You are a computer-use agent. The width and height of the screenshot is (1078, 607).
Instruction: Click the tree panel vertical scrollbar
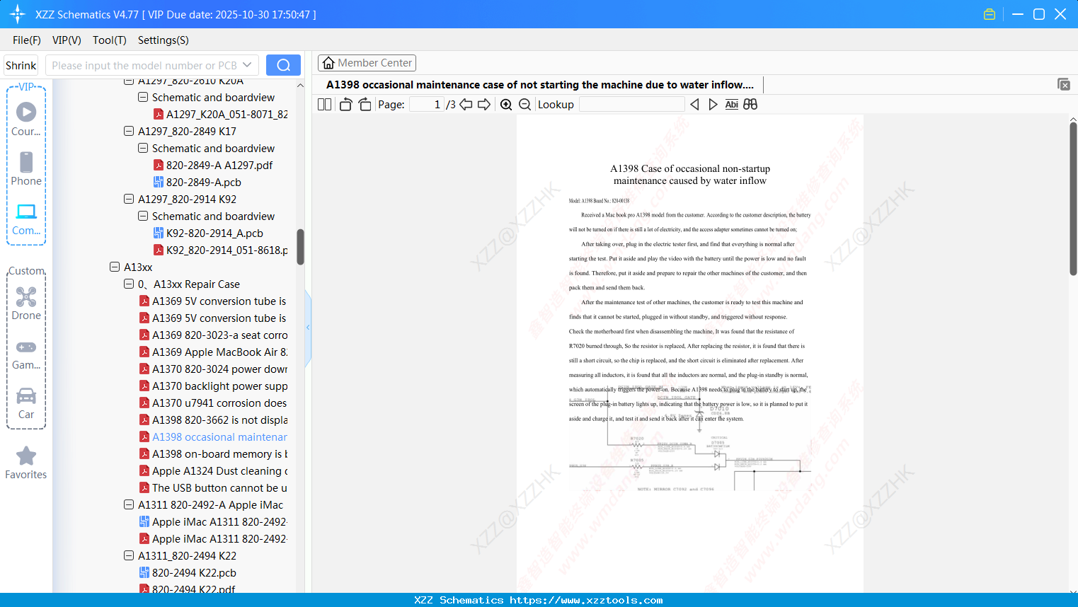pos(300,246)
